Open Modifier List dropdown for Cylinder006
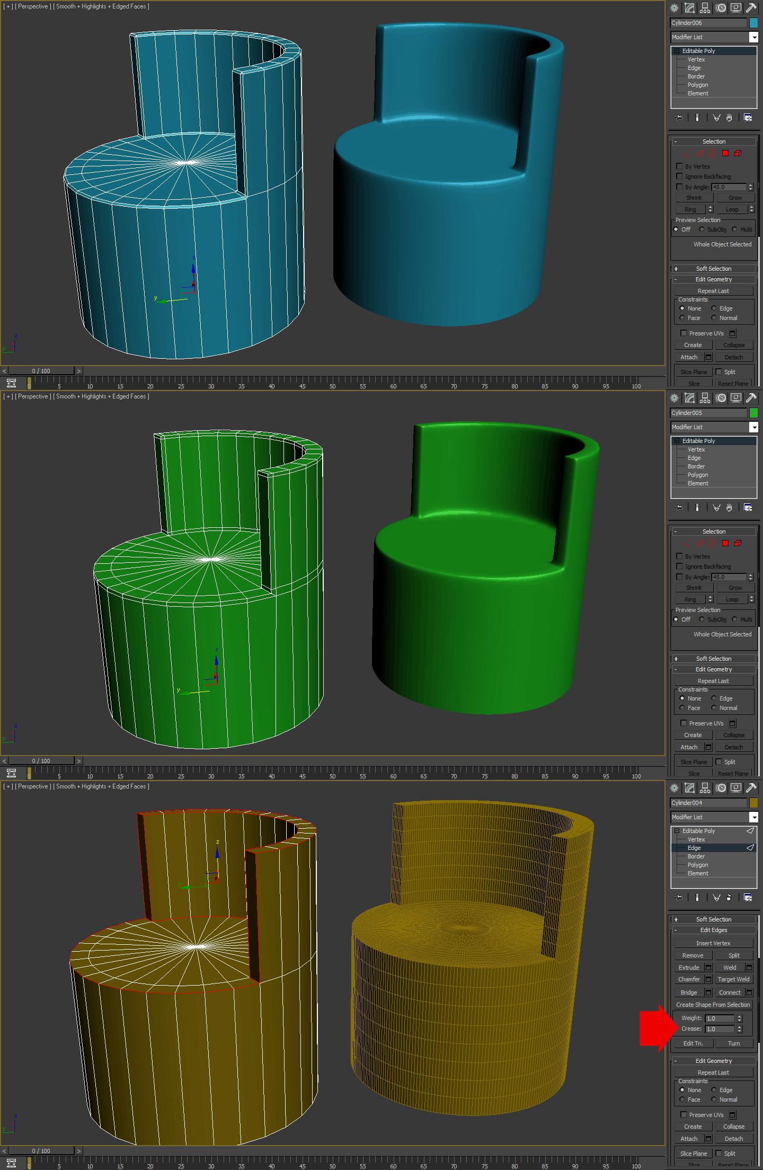The width and height of the screenshot is (763, 1170). (753, 37)
